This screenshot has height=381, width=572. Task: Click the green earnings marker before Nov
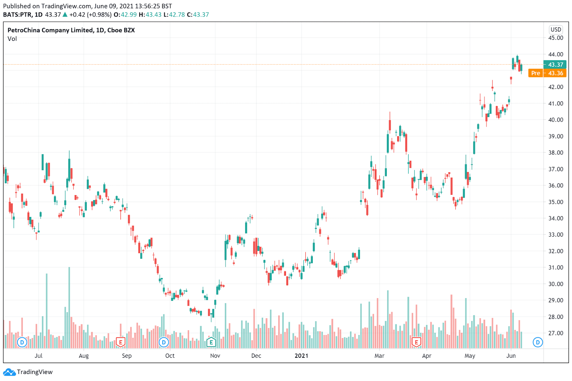211,342
